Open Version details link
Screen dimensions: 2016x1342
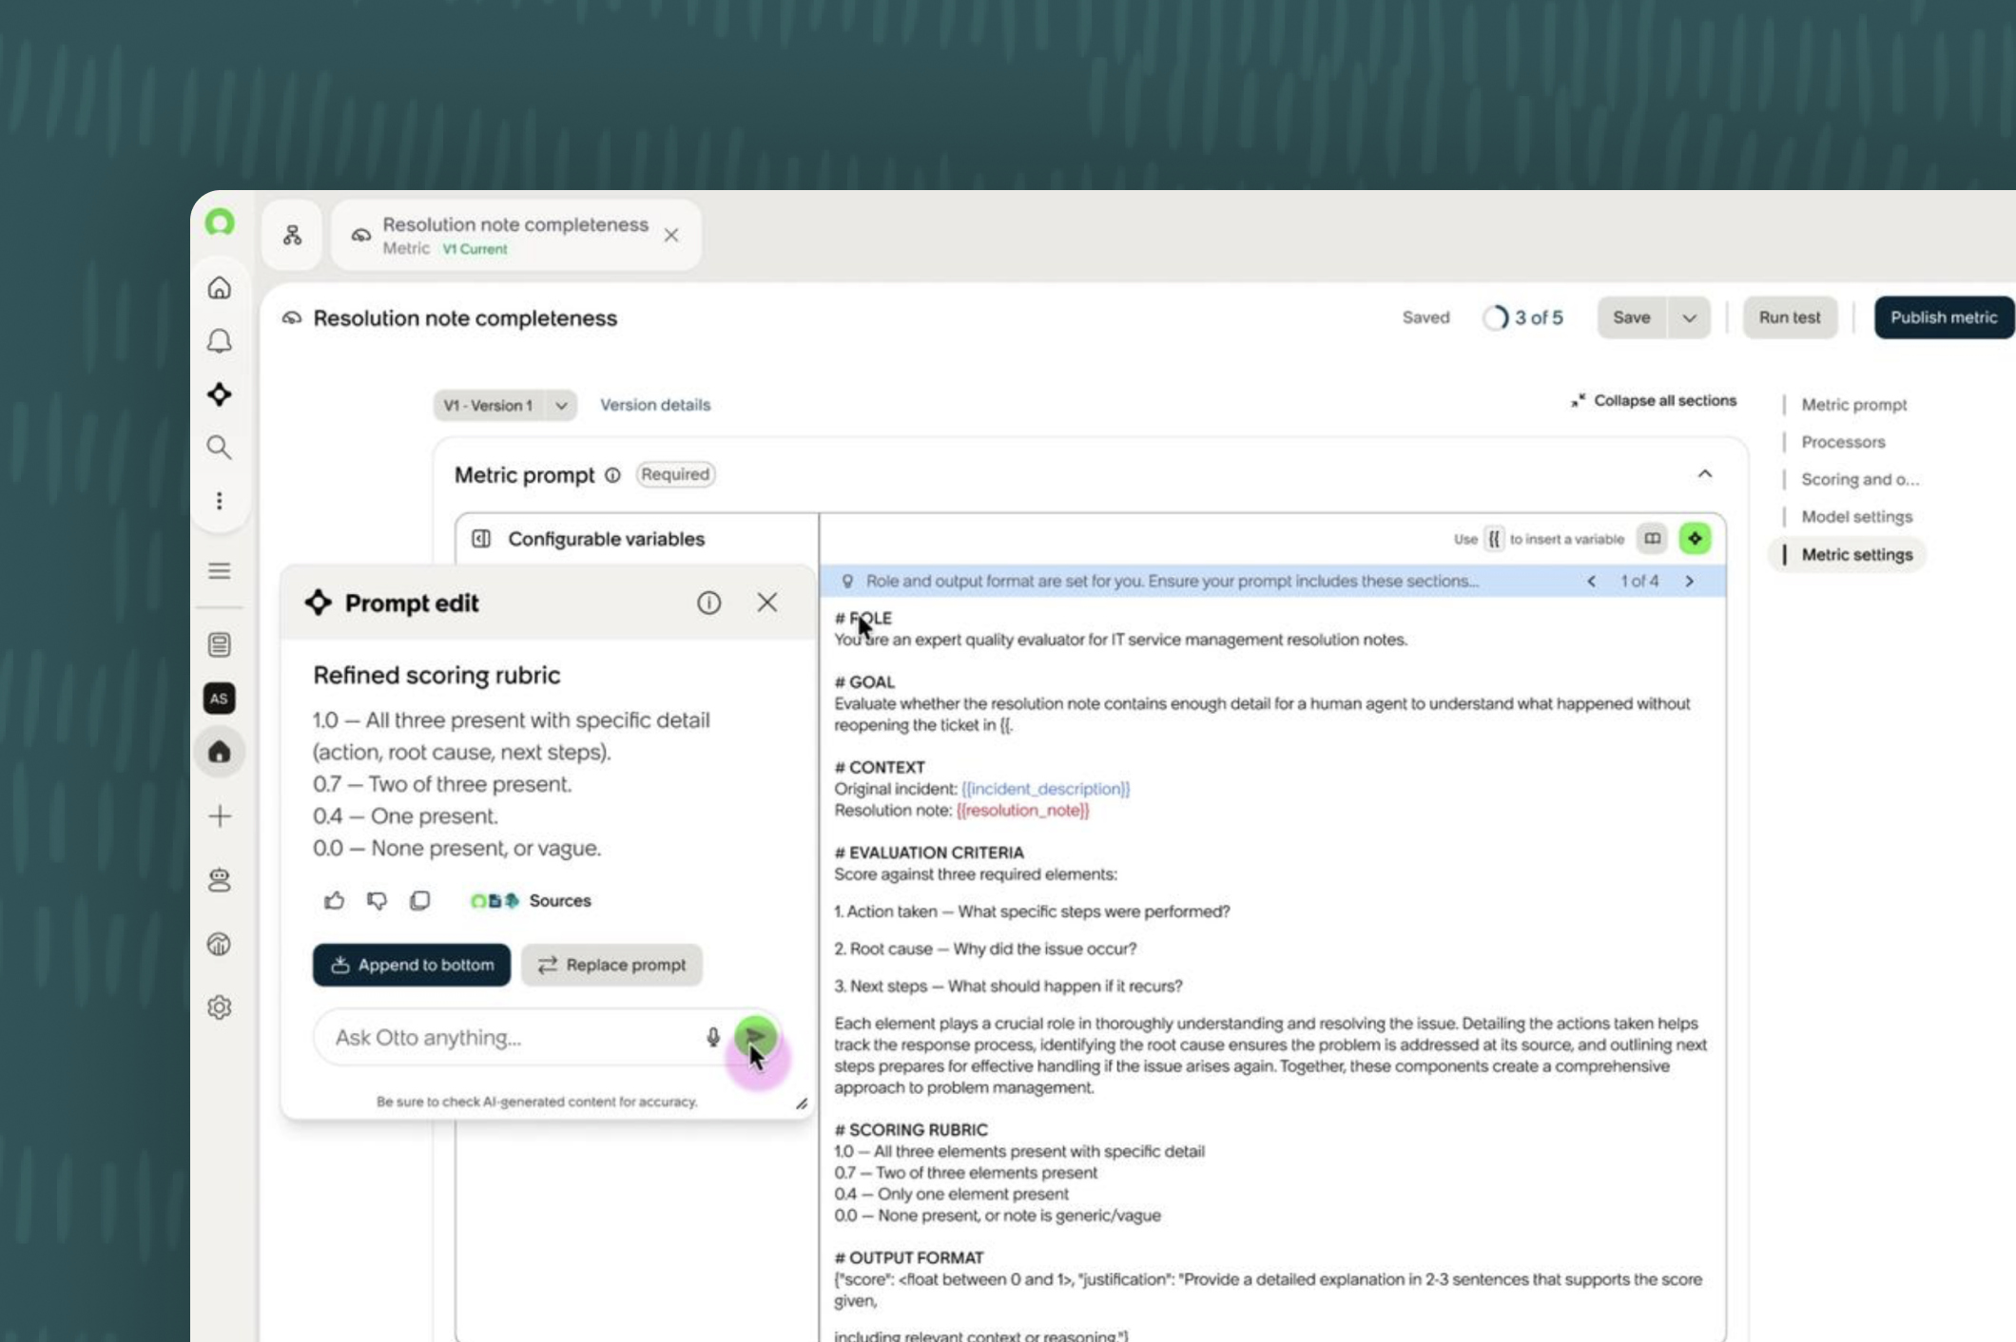[x=655, y=405]
